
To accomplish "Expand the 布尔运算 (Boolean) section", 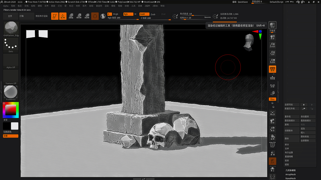I will (x=300, y=152).
